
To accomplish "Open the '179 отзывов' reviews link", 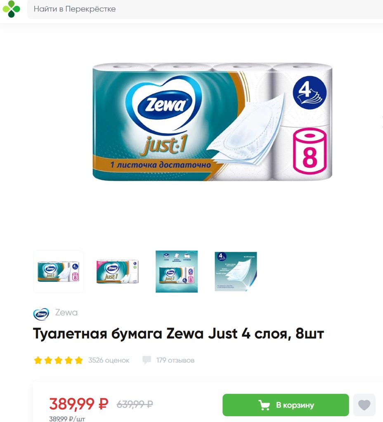I will coord(175,360).
